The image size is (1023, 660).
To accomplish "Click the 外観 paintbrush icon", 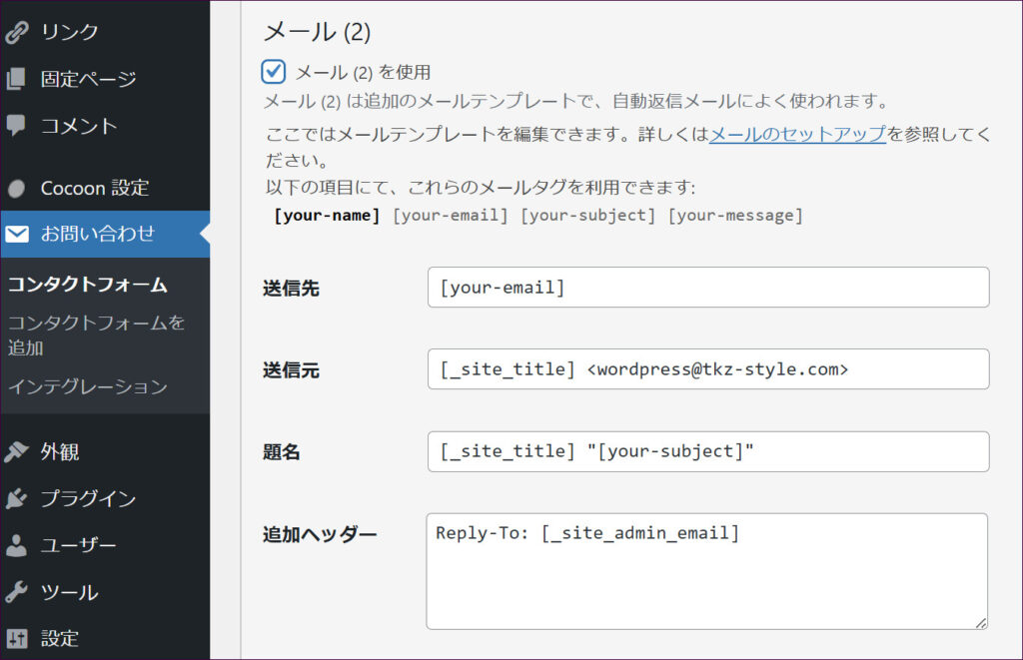I will click(16, 452).
